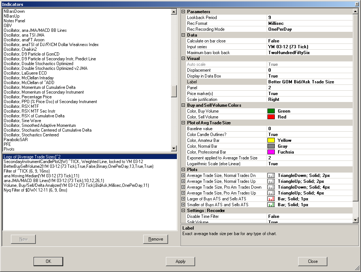Click indicator list scroll down arrow
361x272 pixels.
coord(174,148)
